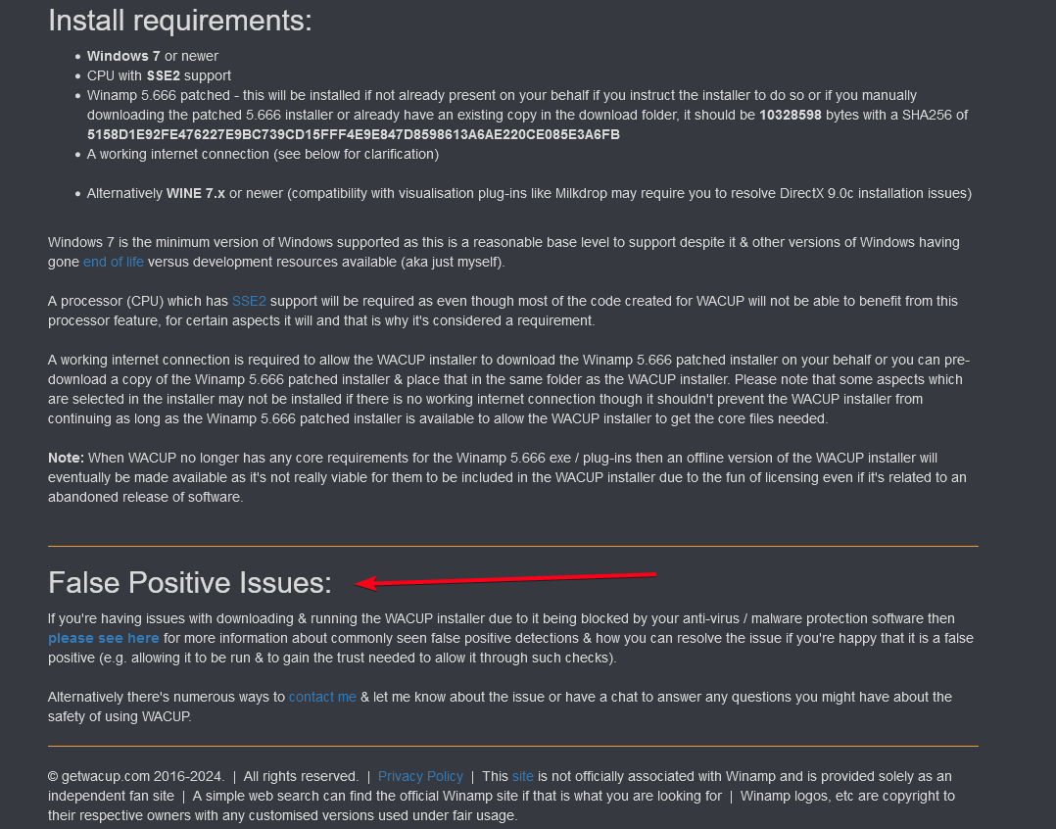Click the orange divider above False Positive Issues
1056x829 pixels.
pyautogui.click(x=513, y=546)
